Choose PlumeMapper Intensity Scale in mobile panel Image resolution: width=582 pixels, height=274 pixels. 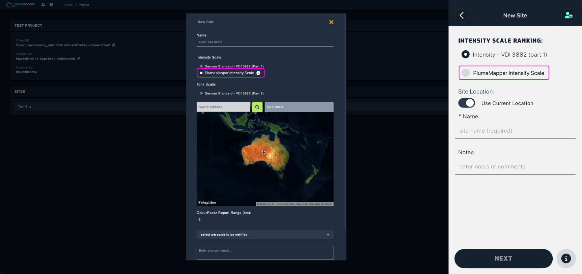coord(465,73)
